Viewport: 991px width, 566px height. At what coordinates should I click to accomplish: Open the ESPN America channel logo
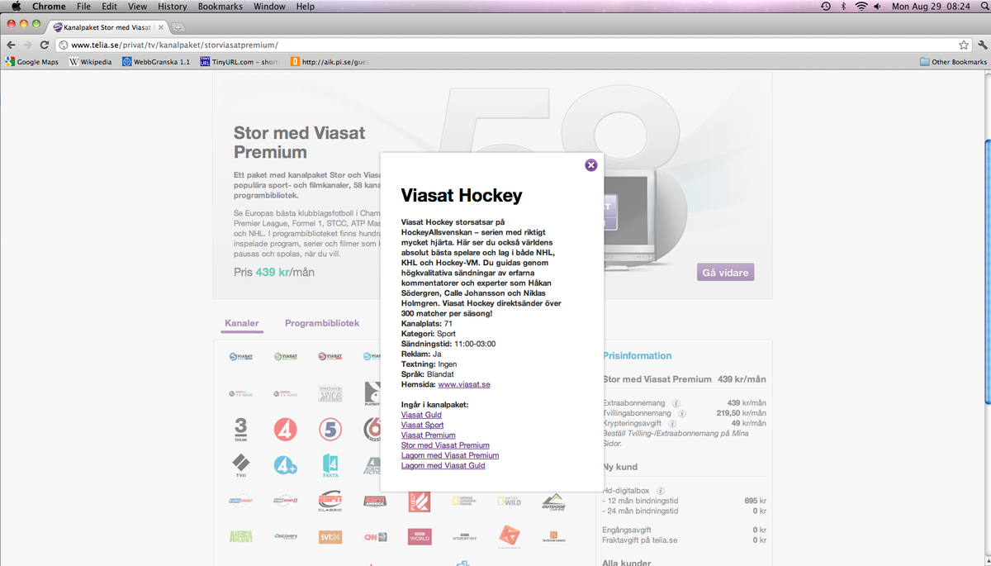(x=375, y=501)
